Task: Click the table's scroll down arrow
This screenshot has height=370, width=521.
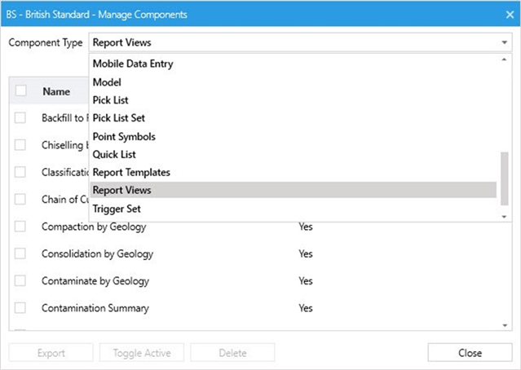Action: [x=505, y=325]
